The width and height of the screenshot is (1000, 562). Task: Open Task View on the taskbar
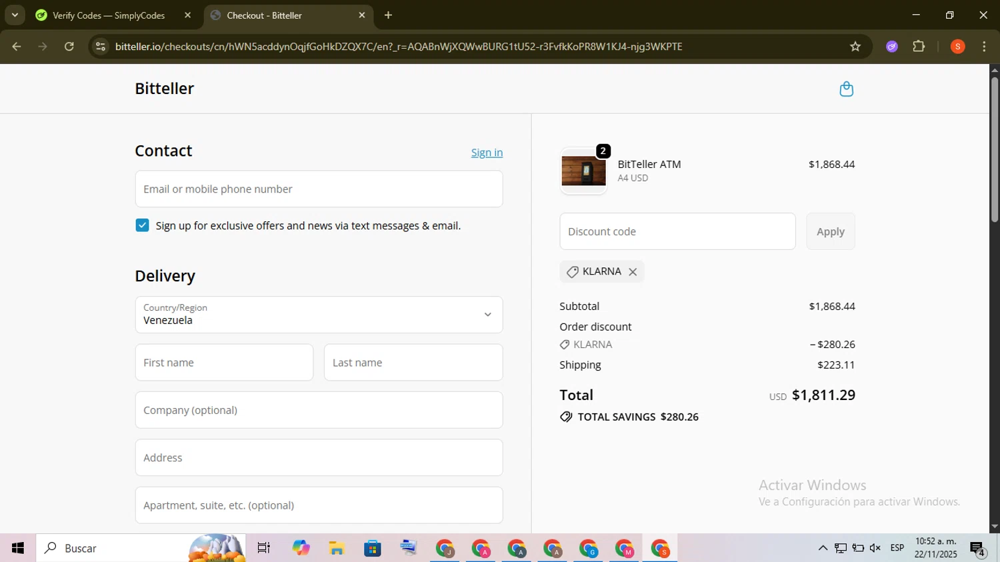coord(264,548)
